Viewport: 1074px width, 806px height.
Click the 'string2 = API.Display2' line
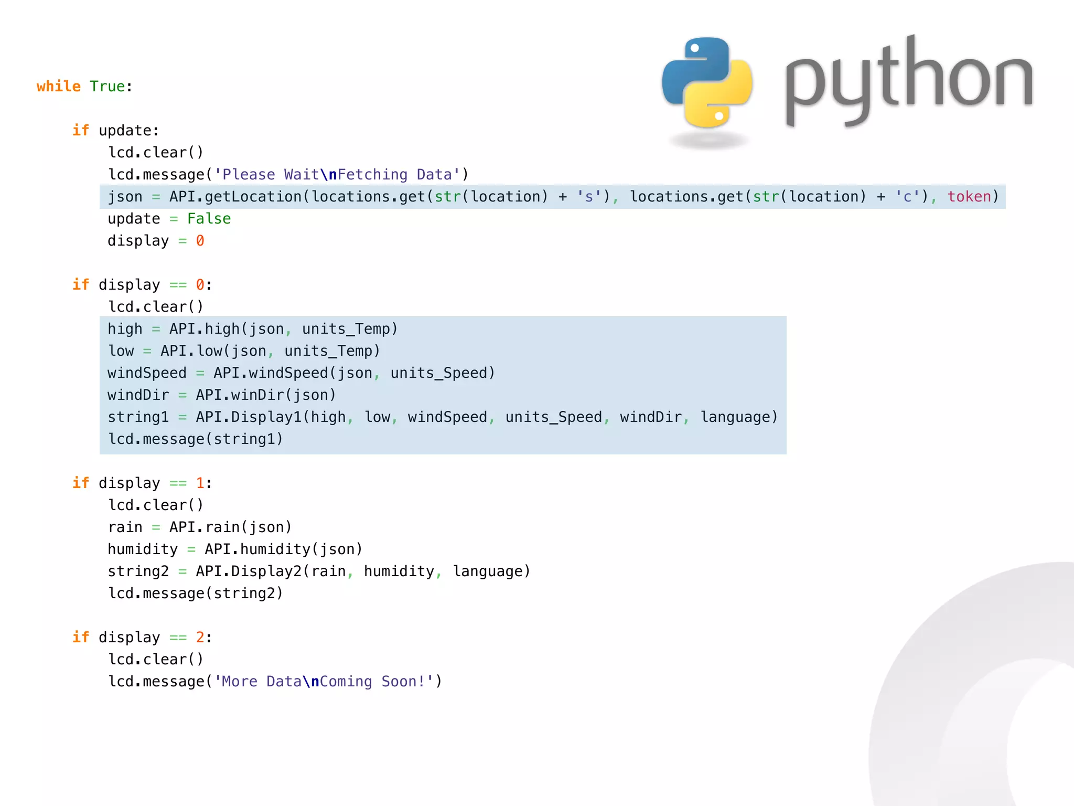pos(319,571)
